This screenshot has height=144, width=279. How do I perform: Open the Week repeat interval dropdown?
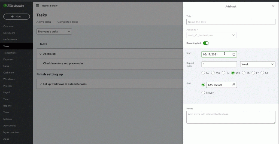(x=258, y=64)
